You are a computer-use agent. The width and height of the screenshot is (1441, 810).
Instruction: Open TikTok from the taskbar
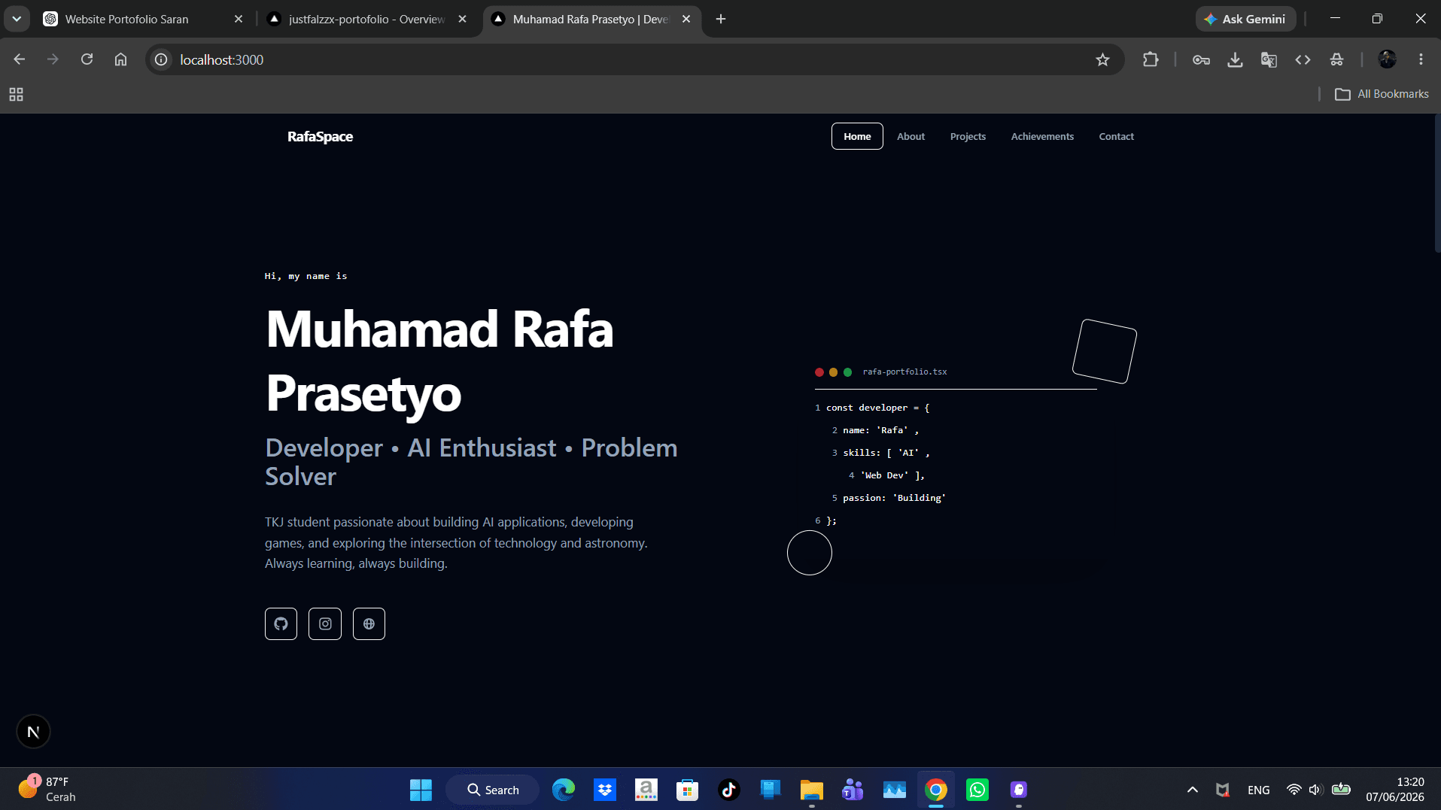[x=728, y=790]
